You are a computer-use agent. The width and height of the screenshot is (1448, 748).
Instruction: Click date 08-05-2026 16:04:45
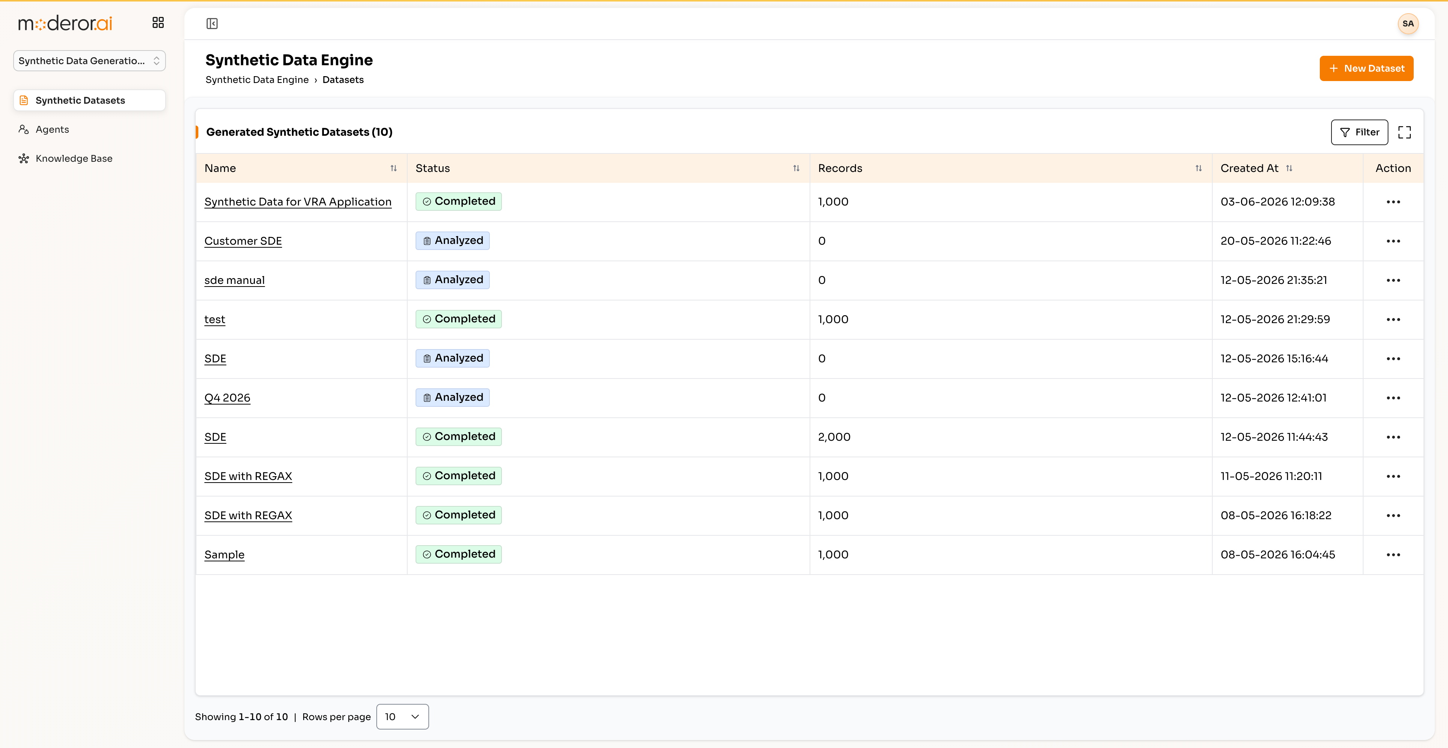tap(1278, 555)
